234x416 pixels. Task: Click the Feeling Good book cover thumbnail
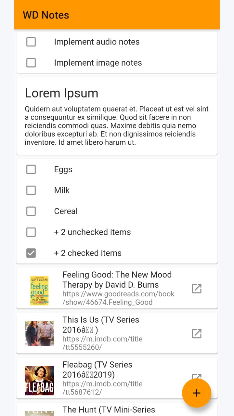[39, 291]
